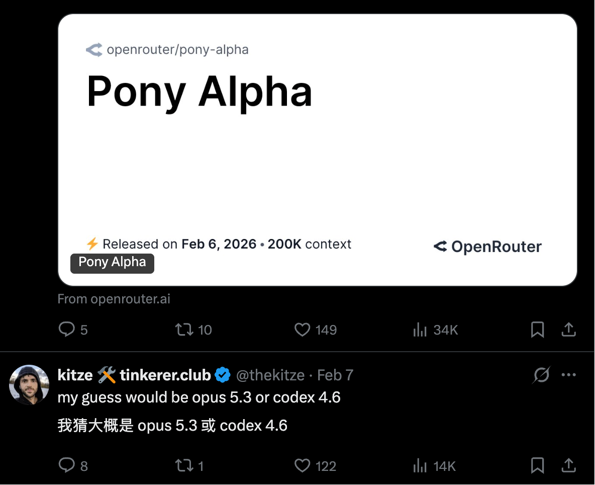Open the Grok explain icon on kitze's reply
This screenshot has height=485, width=595.
coord(541,375)
